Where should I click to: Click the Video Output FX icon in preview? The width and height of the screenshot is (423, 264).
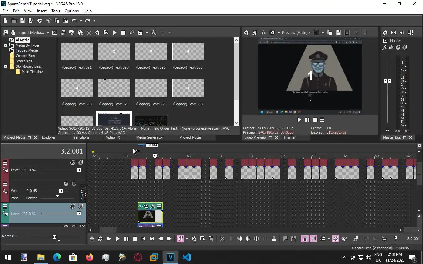263,33
